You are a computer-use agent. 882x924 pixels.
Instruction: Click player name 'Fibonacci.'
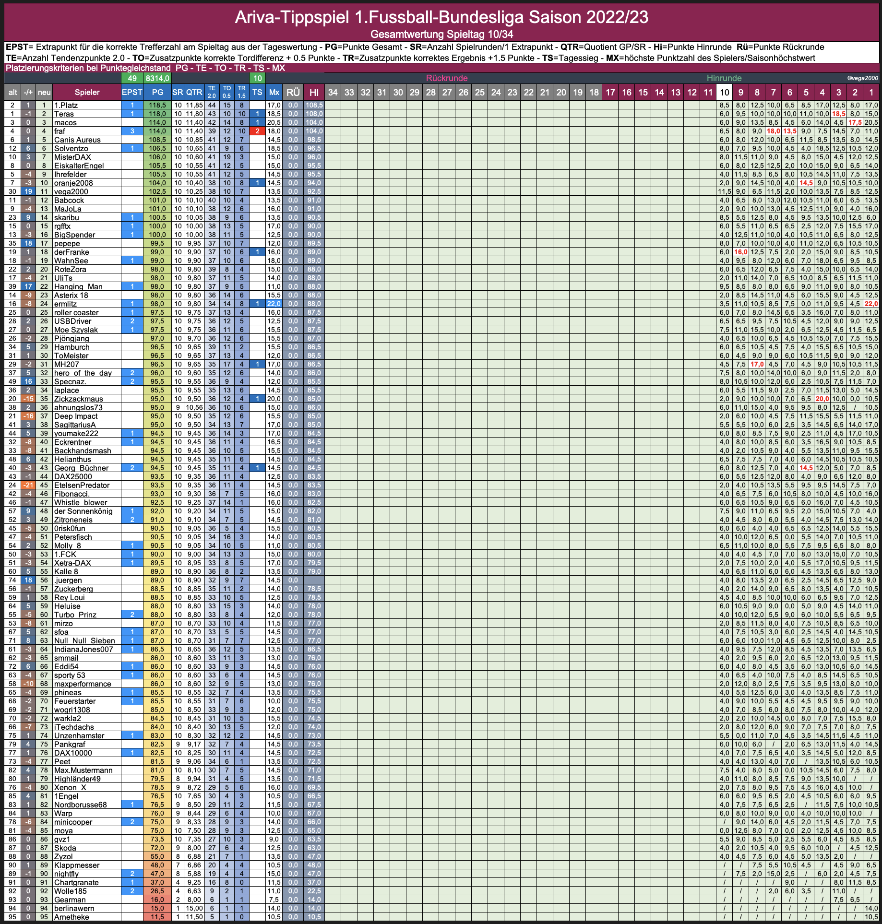click(72, 494)
